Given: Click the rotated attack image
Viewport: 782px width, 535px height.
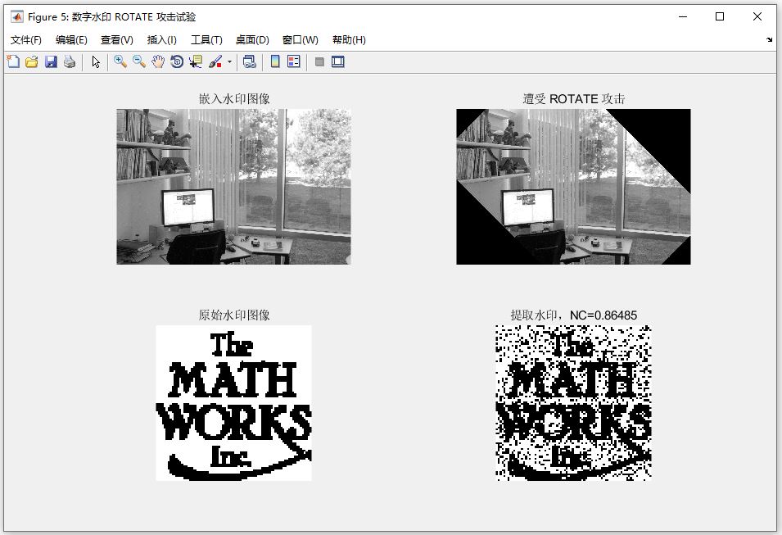Looking at the screenshot, I should point(573,187).
